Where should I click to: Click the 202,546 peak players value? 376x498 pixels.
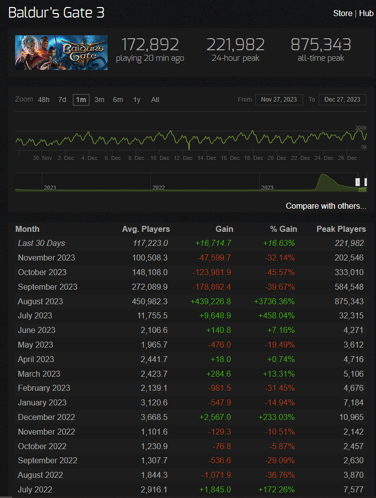(x=349, y=258)
